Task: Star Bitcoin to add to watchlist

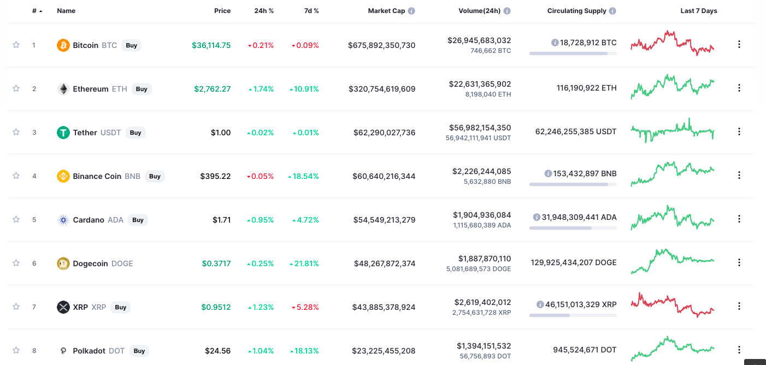Action: pos(16,45)
